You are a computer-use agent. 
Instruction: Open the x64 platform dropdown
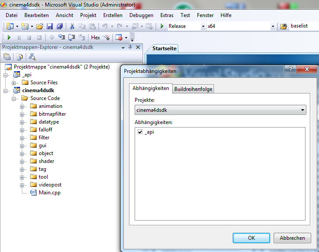(x=273, y=26)
